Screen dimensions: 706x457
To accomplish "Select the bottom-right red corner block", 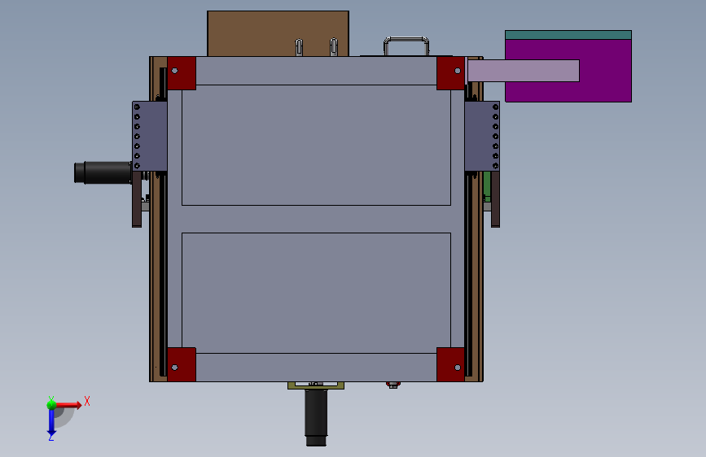I will [x=450, y=364].
